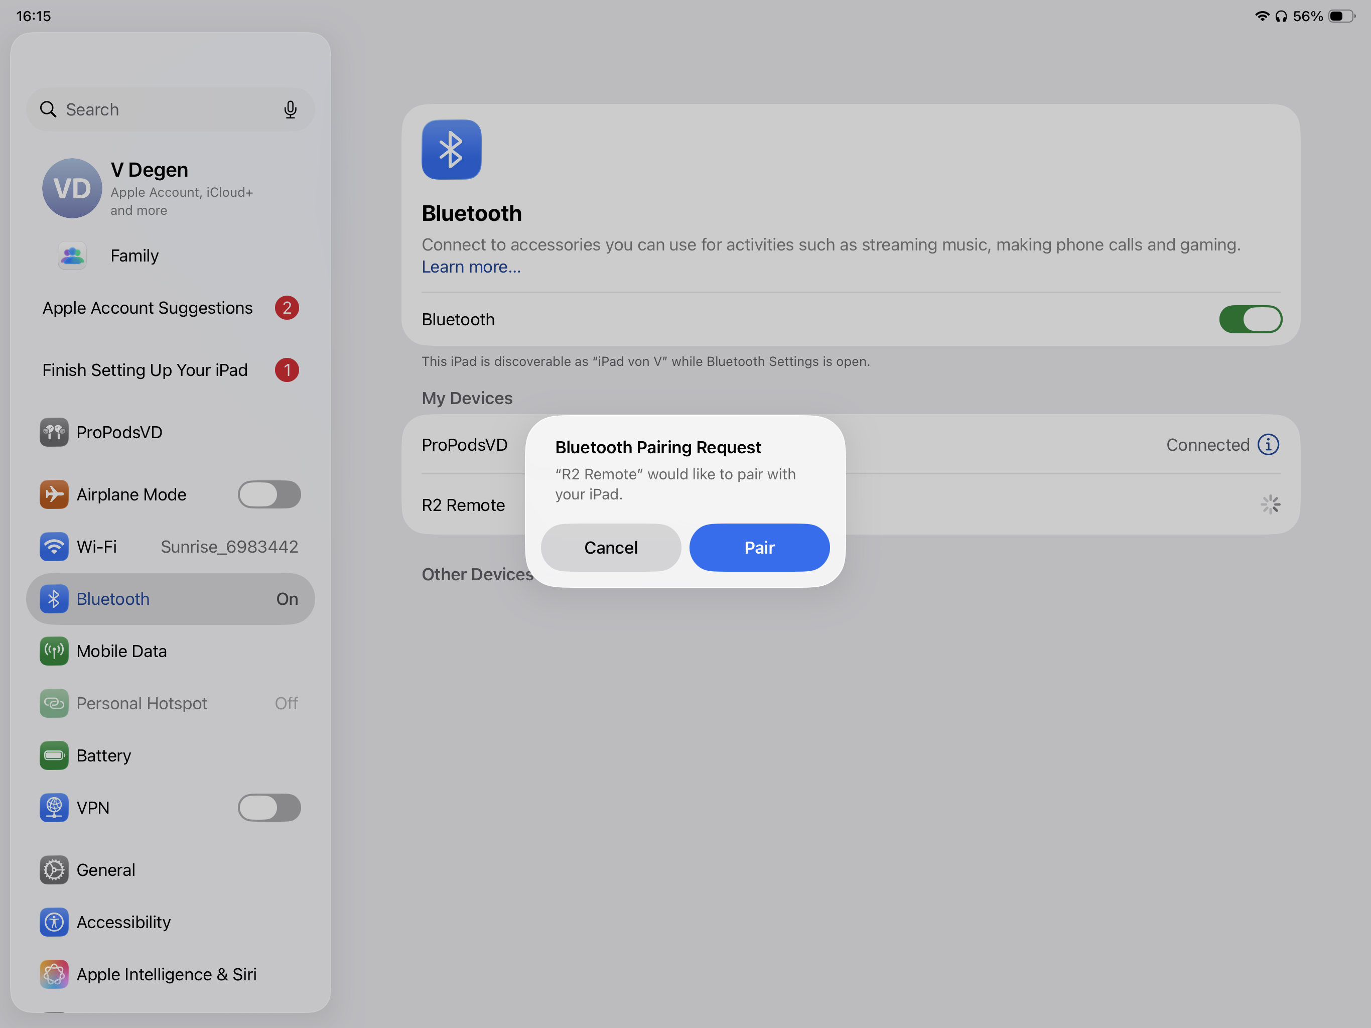Screen dimensions: 1371x1028
Task: Click the search magnifier icon
Action: pyautogui.click(x=48, y=110)
